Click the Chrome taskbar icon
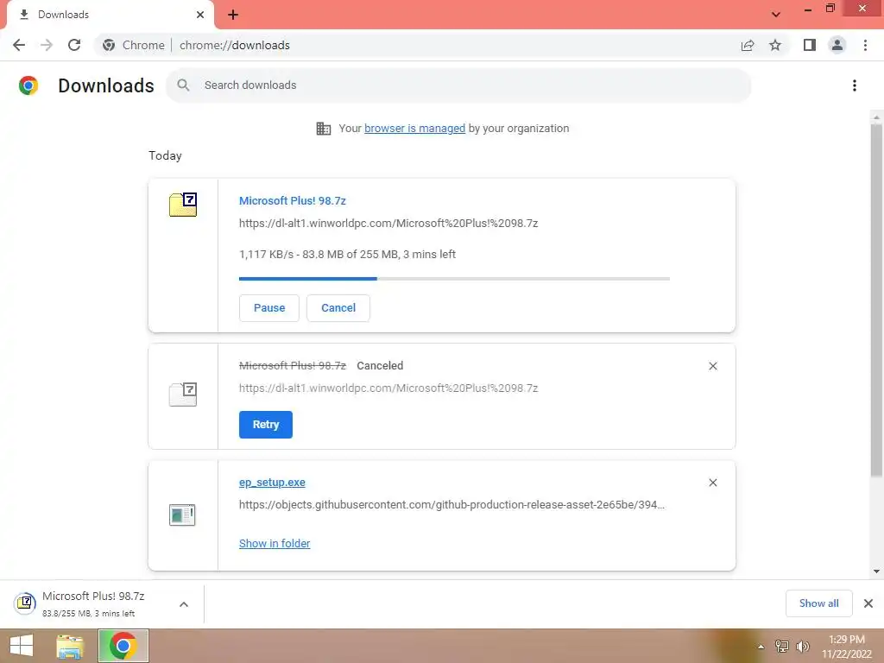Screen dimensions: 884x663 [123, 646]
